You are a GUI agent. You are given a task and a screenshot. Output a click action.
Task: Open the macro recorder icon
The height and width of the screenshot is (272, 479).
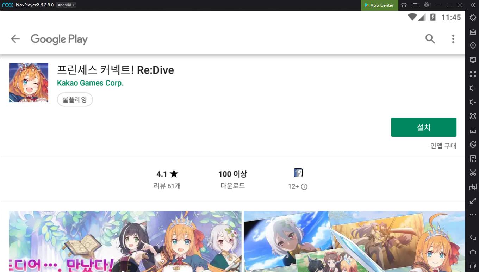(x=473, y=144)
